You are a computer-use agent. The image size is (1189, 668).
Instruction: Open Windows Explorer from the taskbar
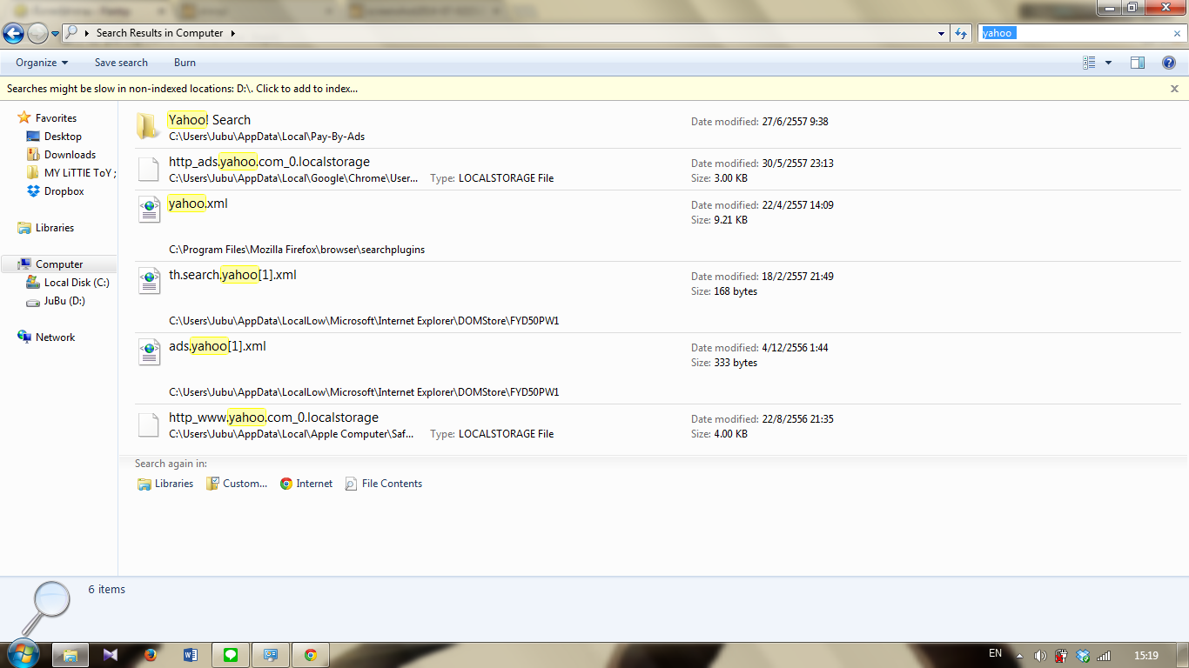[x=71, y=655]
